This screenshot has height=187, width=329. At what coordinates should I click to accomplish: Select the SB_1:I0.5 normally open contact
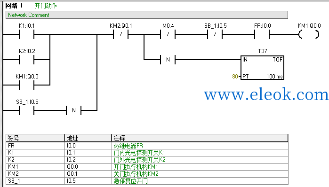(x=26, y=110)
